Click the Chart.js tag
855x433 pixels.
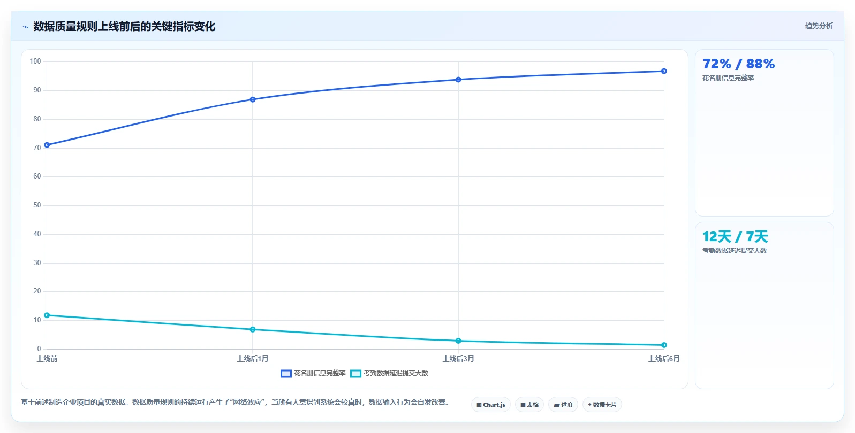491,405
